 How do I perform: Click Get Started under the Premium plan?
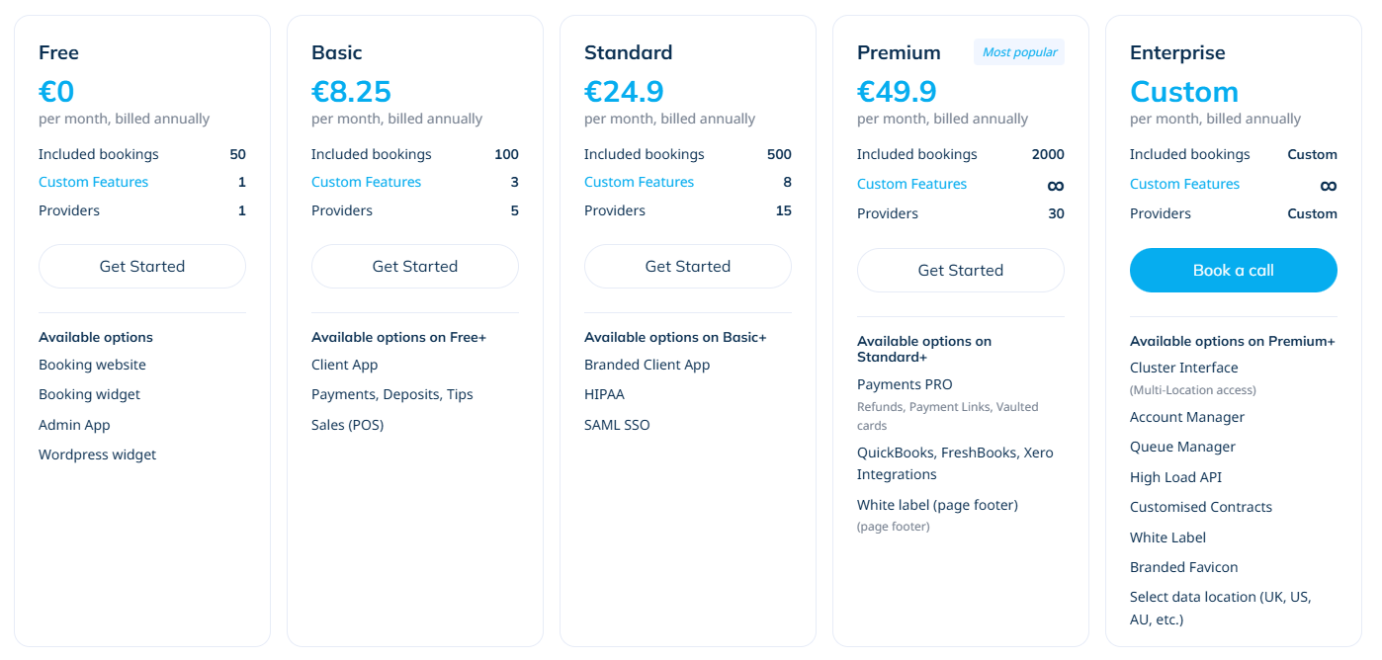click(x=960, y=270)
